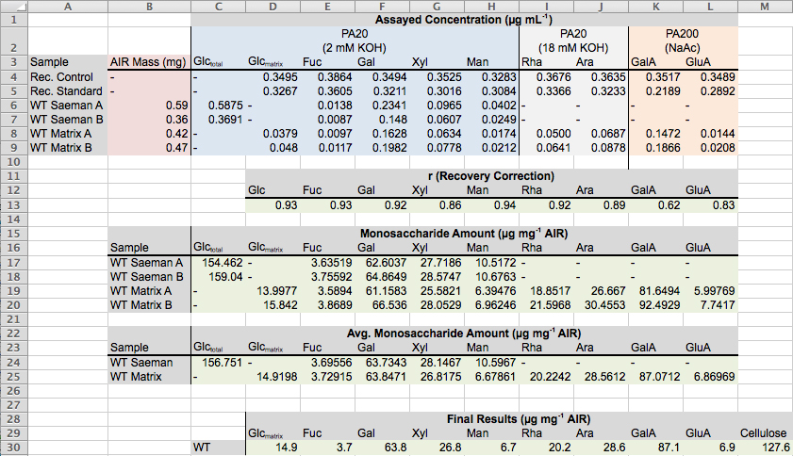Click Gal value 0.2341
The height and width of the screenshot is (456, 793).
coord(382,106)
